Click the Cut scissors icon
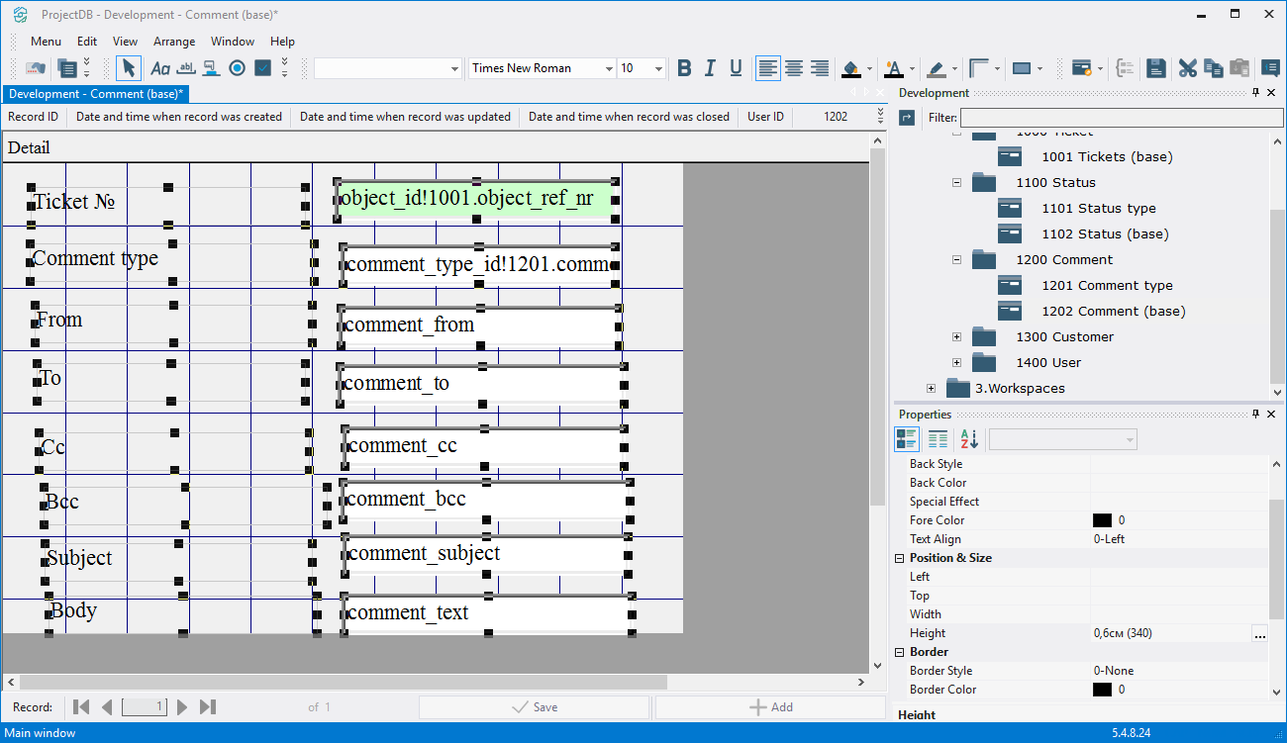Screen dimensions: 1287x743 tap(1187, 68)
